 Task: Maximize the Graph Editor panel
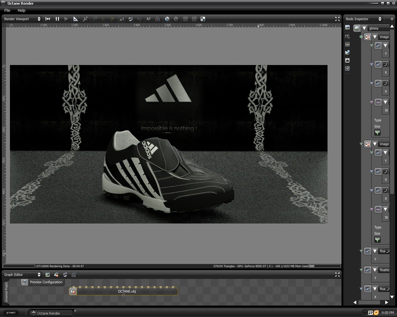pos(337,275)
